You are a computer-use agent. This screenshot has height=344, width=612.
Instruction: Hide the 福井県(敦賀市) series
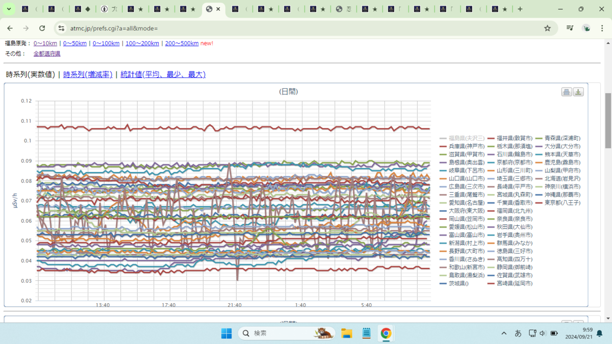(x=510, y=138)
